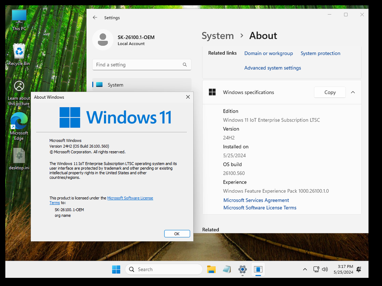Select install date 5/25/2024 in specifications
The height and width of the screenshot is (286, 382).
point(234,156)
